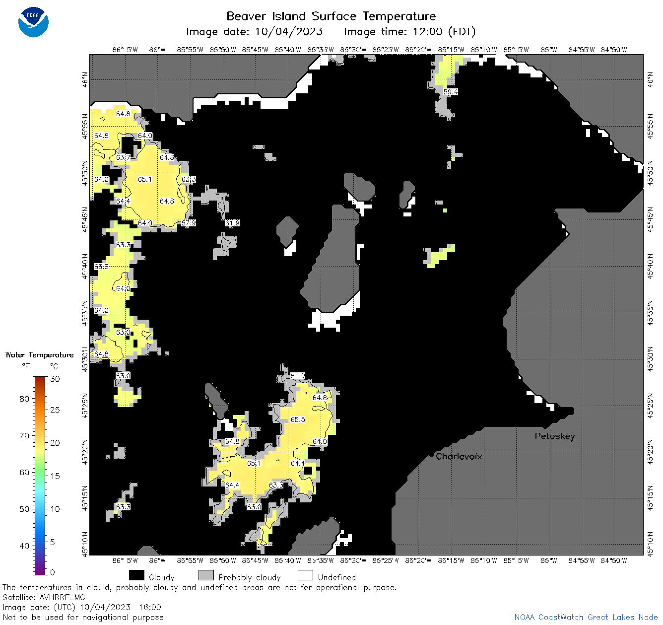Click the Image date (UTC) 16:00 line
This screenshot has height=625, width=663.
82,607
